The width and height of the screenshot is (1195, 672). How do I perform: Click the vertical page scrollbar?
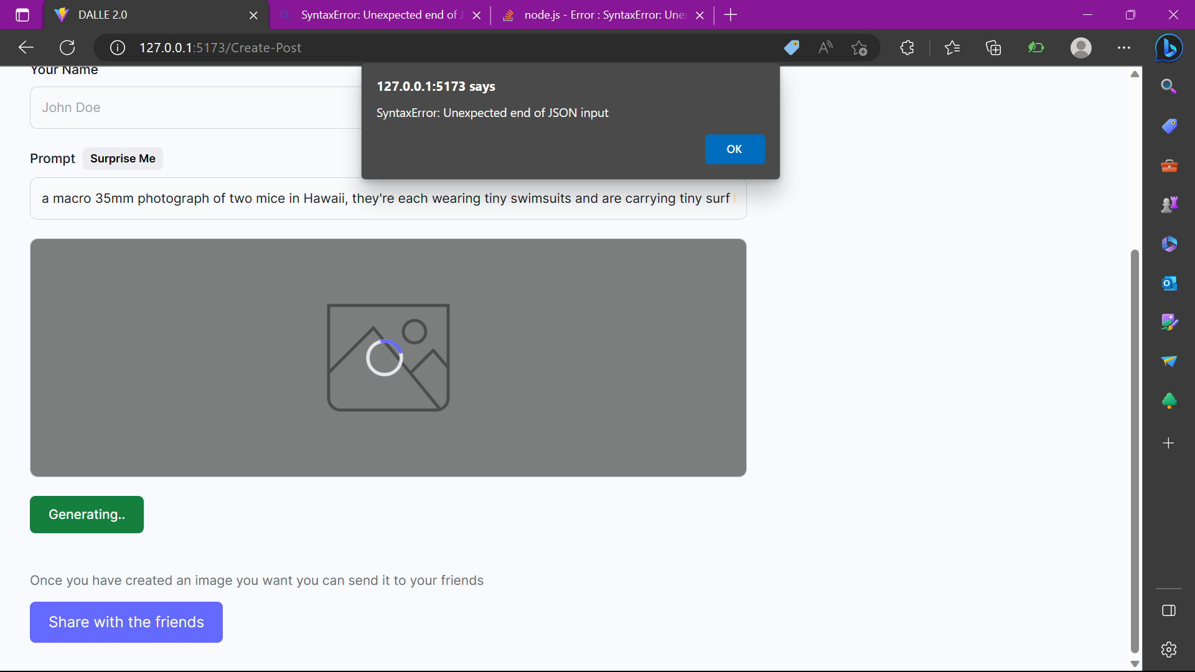(1135, 448)
